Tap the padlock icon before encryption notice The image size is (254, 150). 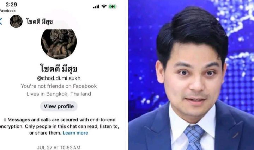pos(5,120)
